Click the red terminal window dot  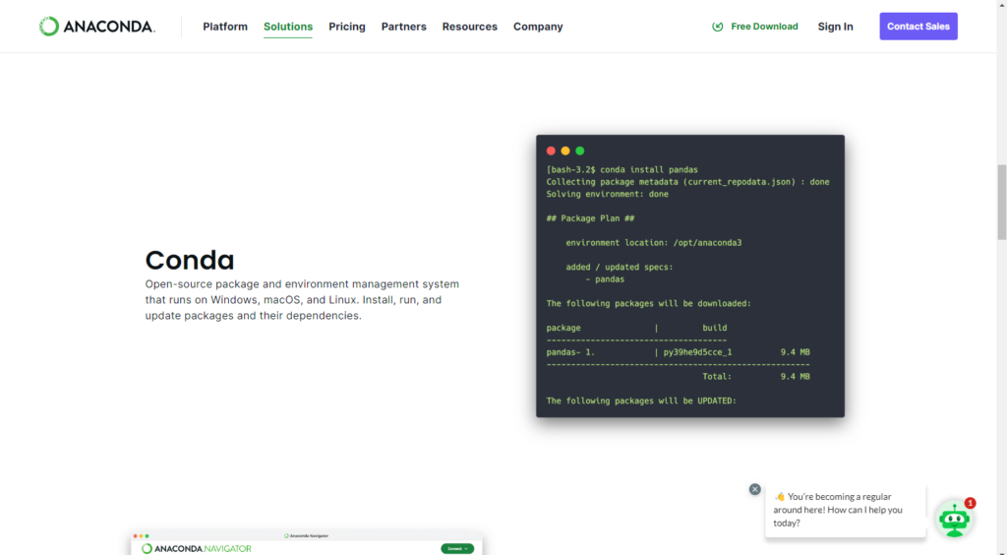[x=551, y=151]
